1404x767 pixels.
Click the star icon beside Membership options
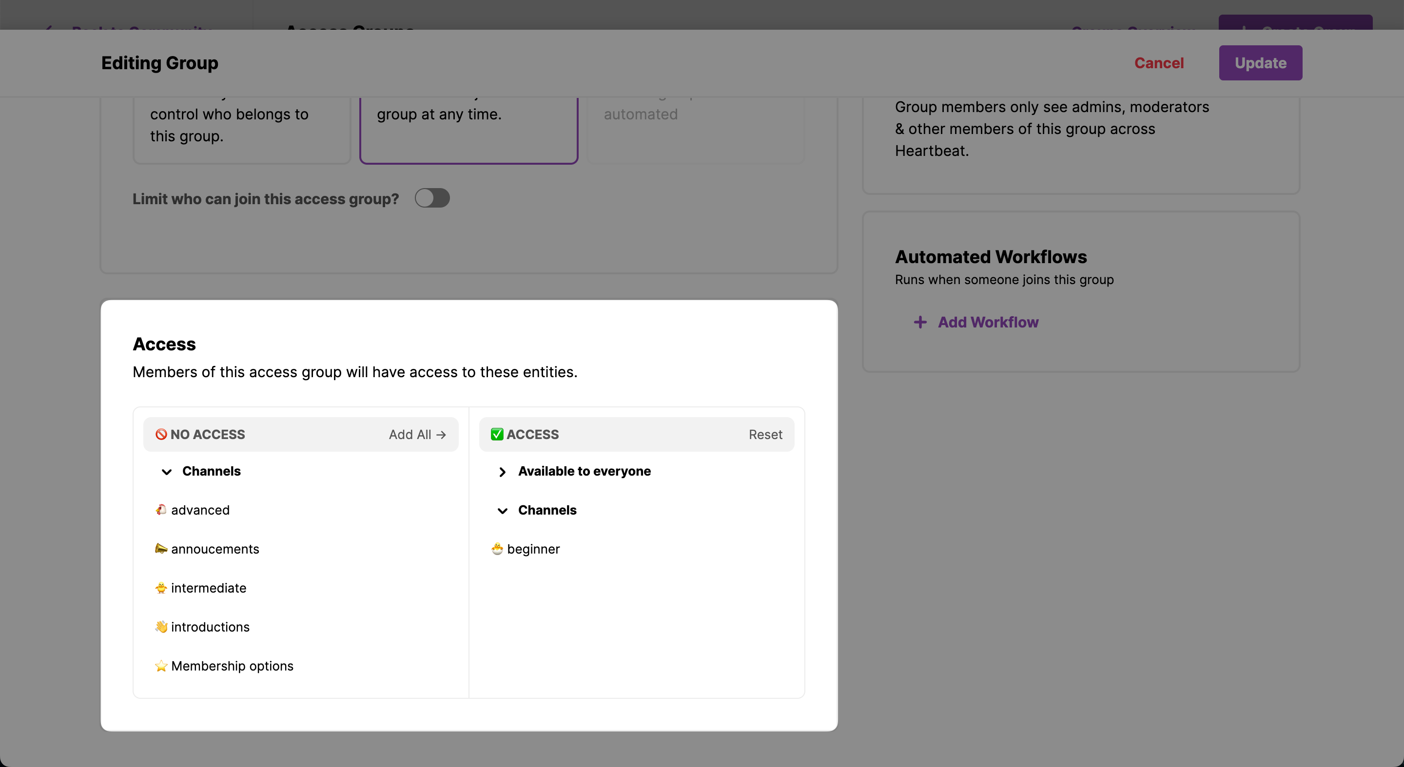(x=161, y=666)
